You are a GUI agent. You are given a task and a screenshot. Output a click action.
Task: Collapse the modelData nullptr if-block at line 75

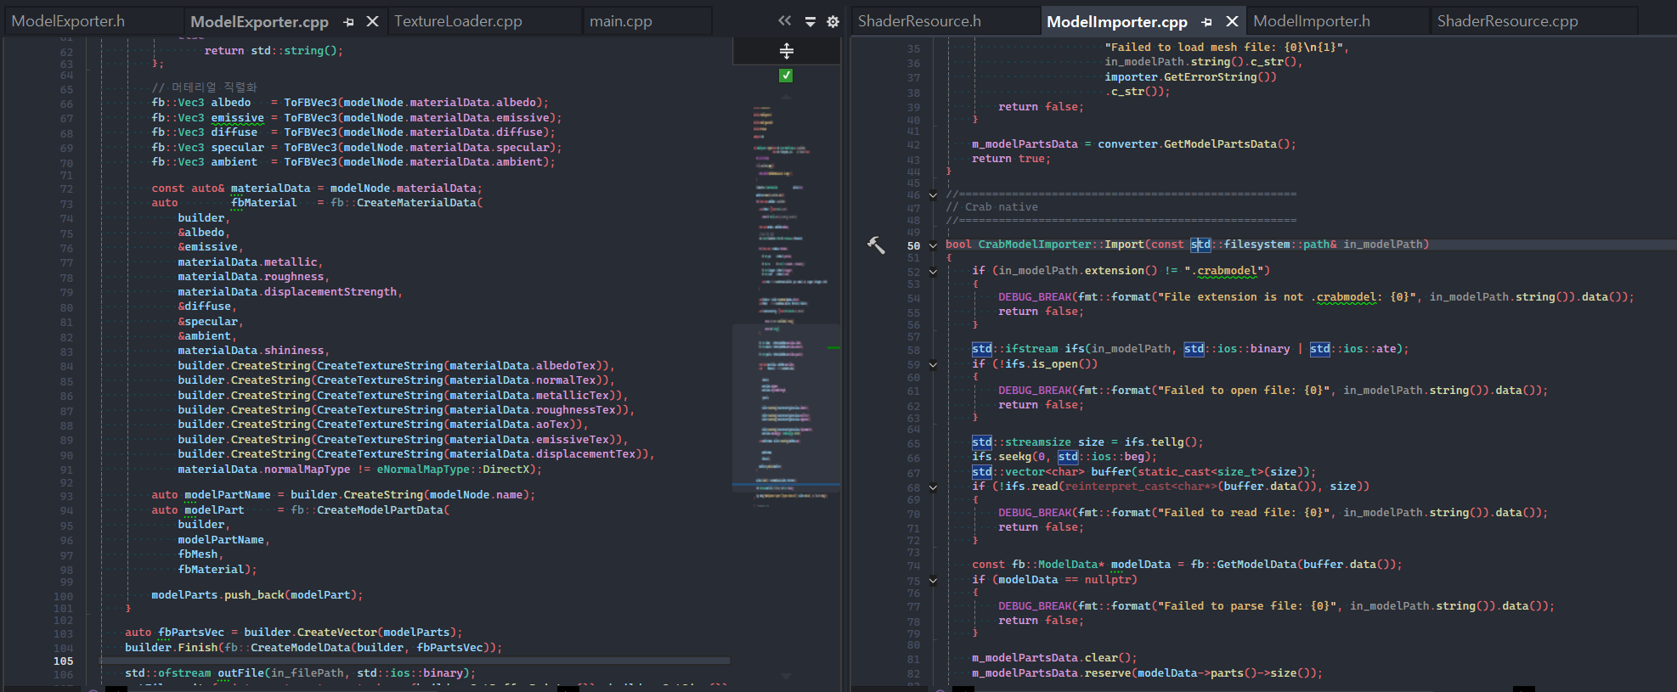click(933, 581)
